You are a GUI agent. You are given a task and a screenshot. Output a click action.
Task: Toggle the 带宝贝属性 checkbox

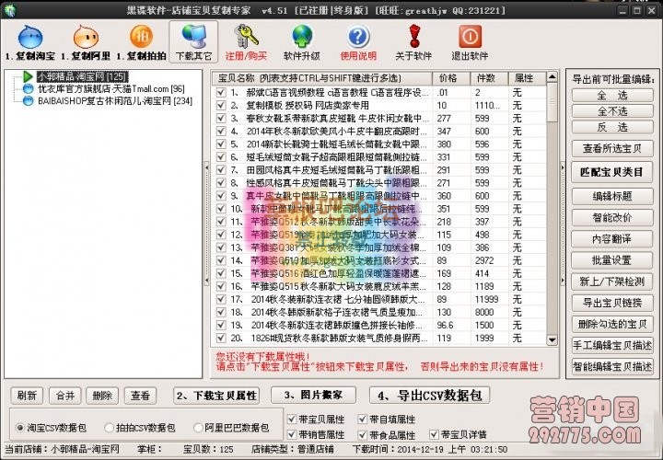tap(292, 420)
